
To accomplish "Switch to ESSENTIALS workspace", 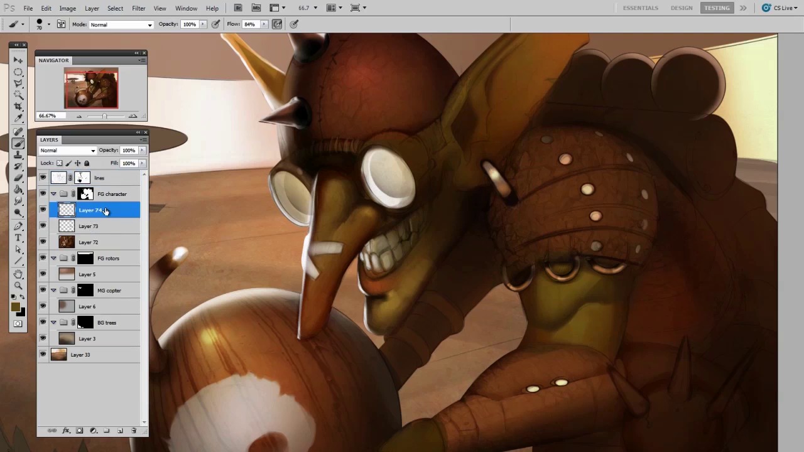I will click(640, 8).
